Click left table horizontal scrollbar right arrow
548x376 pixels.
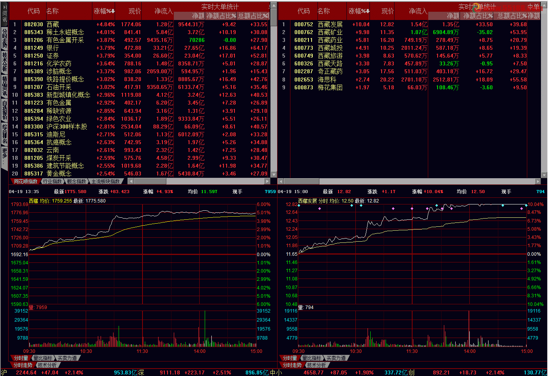tap(267, 181)
